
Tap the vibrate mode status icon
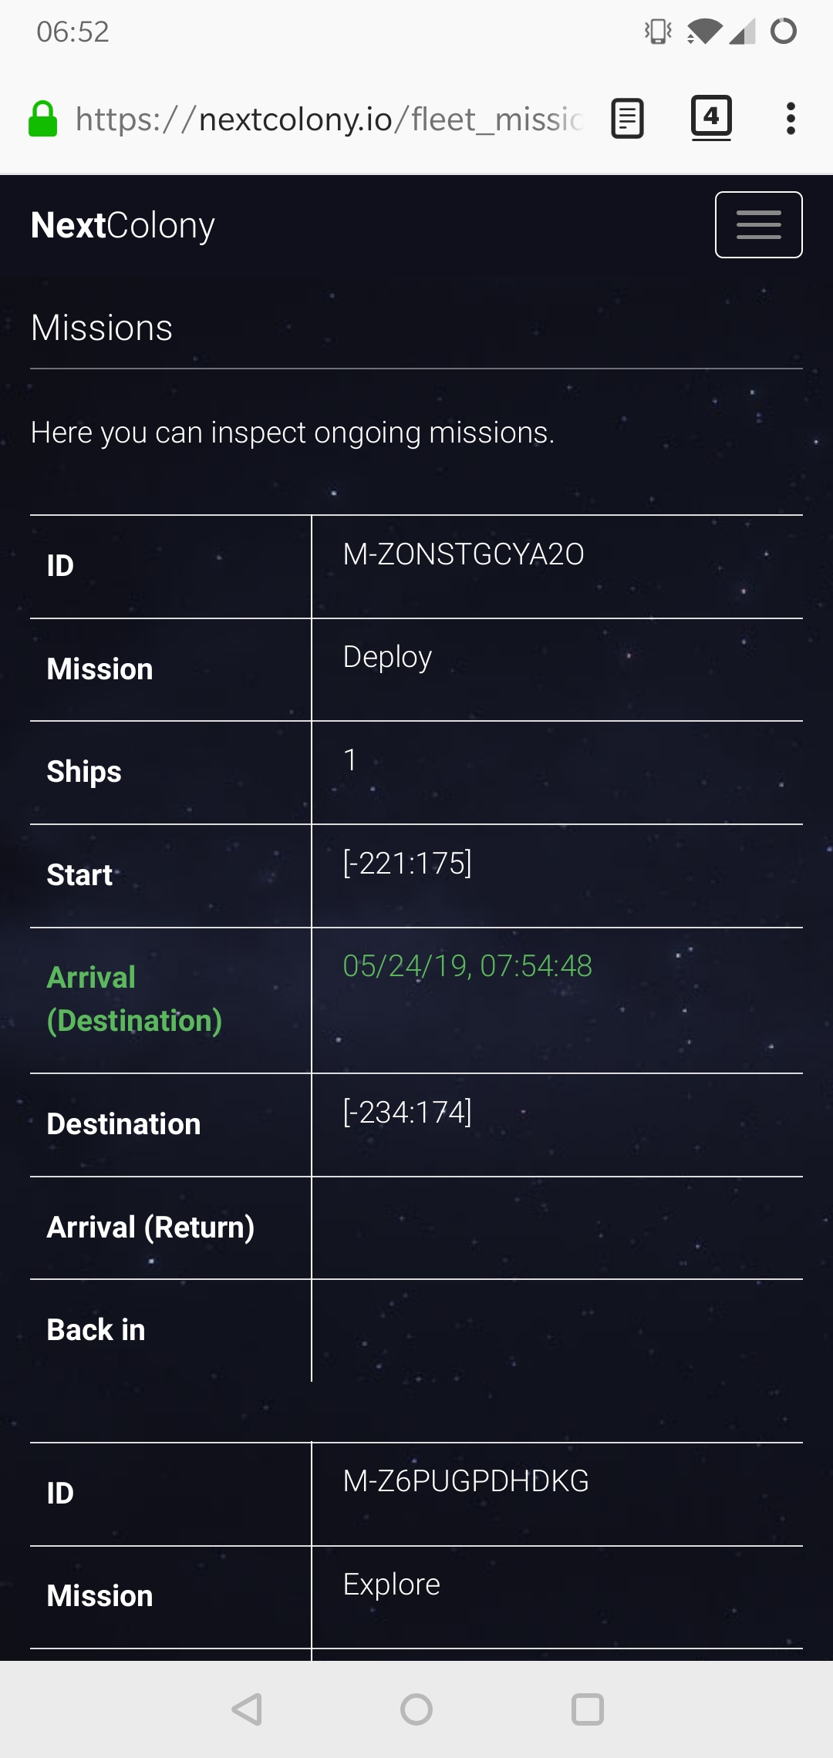coord(658,32)
